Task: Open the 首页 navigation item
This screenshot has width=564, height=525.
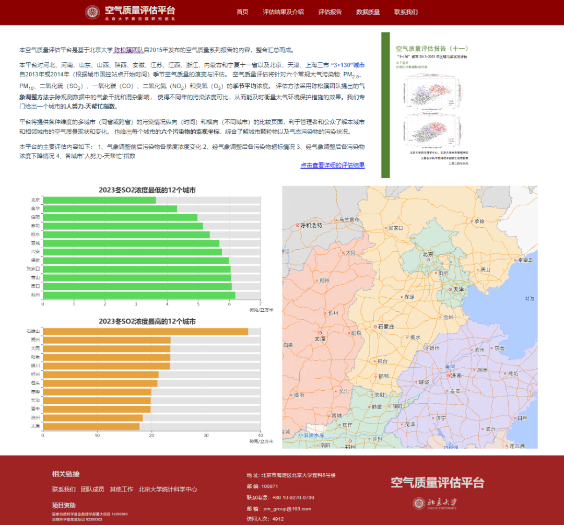Action: pos(242,12)
